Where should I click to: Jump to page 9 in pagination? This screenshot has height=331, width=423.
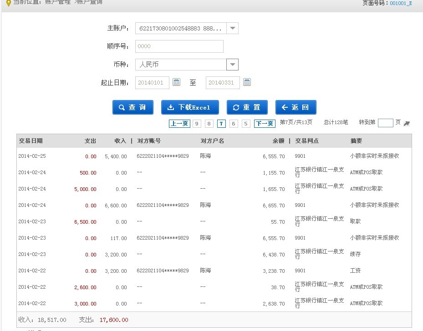point(197,124)
